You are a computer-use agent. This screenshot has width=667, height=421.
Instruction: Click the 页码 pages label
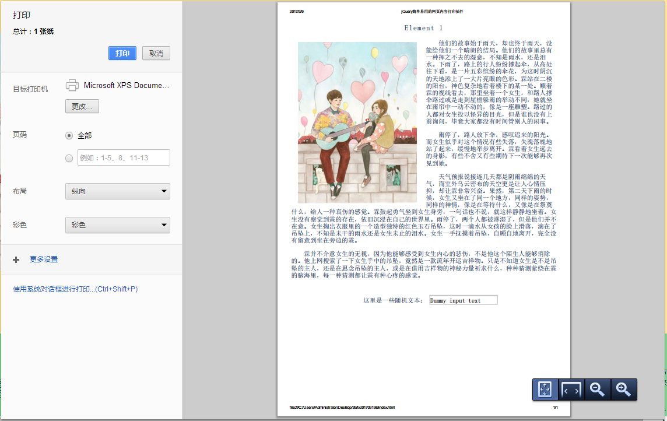[x=20, y=135]
